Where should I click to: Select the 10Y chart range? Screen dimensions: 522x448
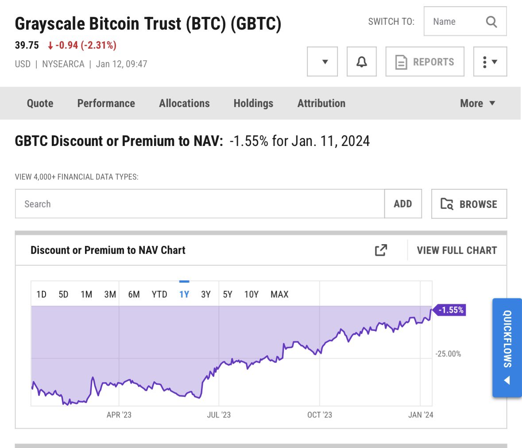coord(251,295)
